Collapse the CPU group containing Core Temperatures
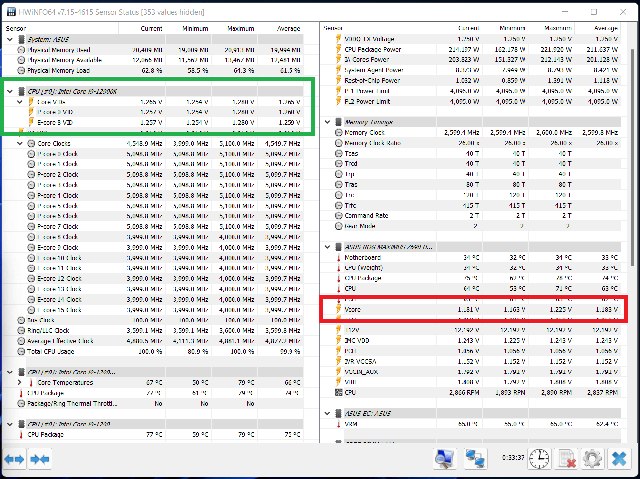The image size is (640, 479). (10, 372)
